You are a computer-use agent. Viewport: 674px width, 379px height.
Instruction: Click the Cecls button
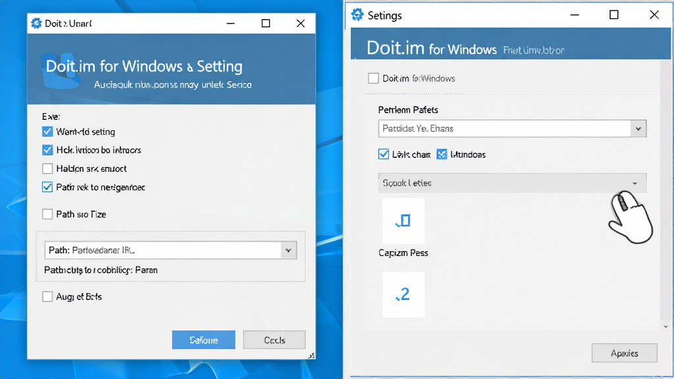274,340
